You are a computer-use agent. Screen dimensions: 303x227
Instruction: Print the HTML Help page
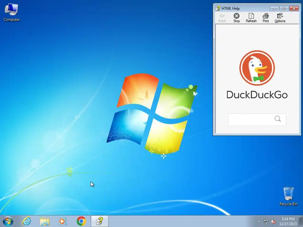(x=266, y=18)
